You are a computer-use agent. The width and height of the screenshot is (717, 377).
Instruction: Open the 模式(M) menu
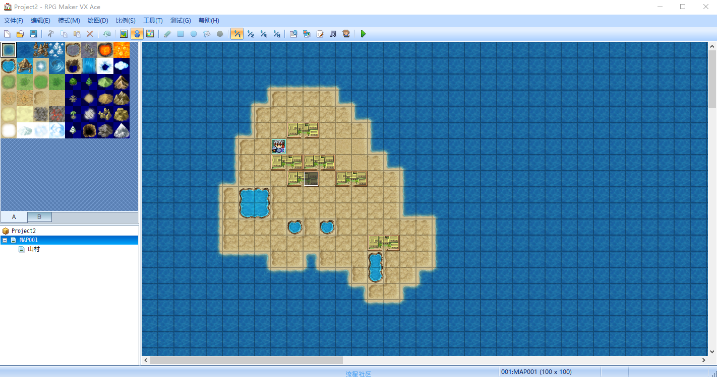pos(69,21)
